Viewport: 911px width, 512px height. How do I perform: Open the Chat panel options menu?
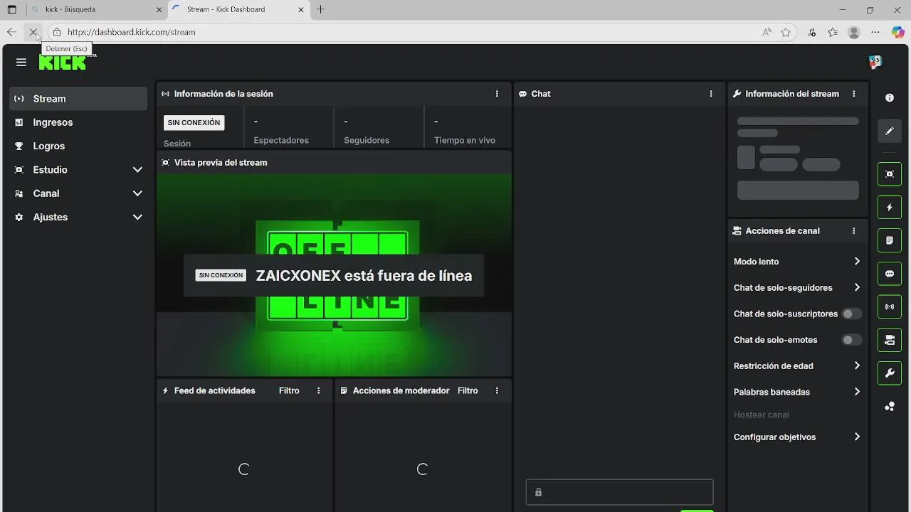tap(711, 94)
